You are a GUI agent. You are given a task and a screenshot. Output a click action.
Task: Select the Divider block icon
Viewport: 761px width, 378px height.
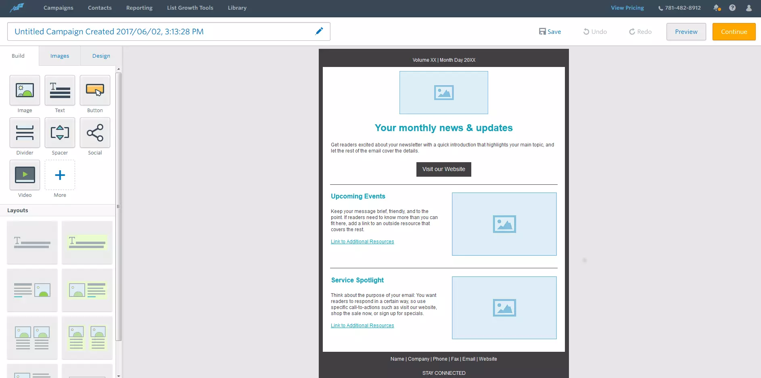click(x=25, y=133)
